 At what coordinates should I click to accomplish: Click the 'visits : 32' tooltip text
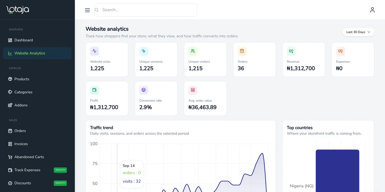132,181
